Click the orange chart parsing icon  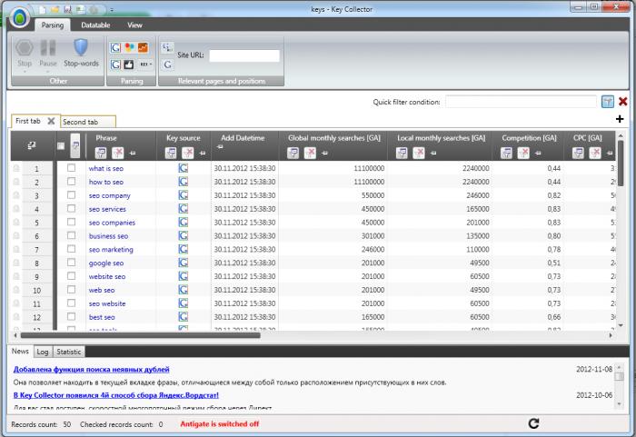(144, 48)
